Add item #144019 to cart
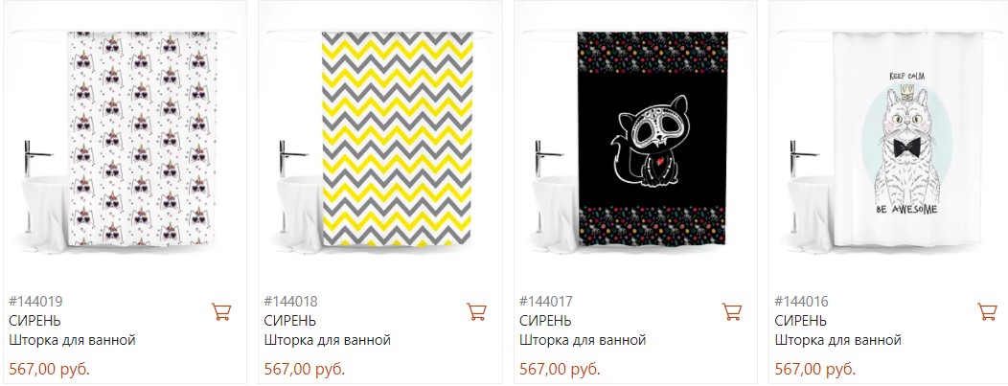The height and width of the screenshot is (386, 1008). 221,311
